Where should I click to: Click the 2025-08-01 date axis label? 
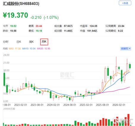click(102, 105)
